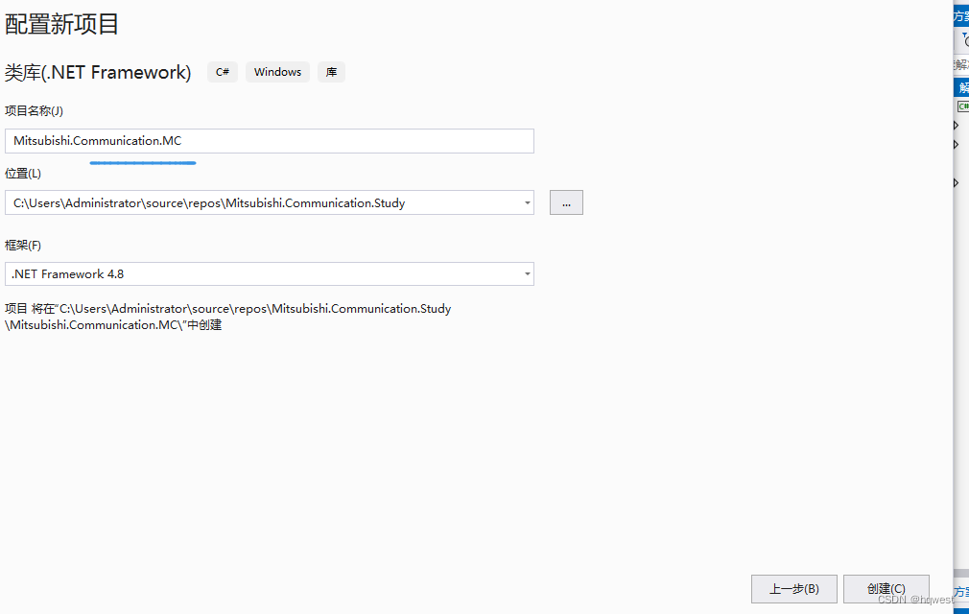969x614 pixels.
Task: Click the 项目名称(J) label
Action: click(34, 111)
